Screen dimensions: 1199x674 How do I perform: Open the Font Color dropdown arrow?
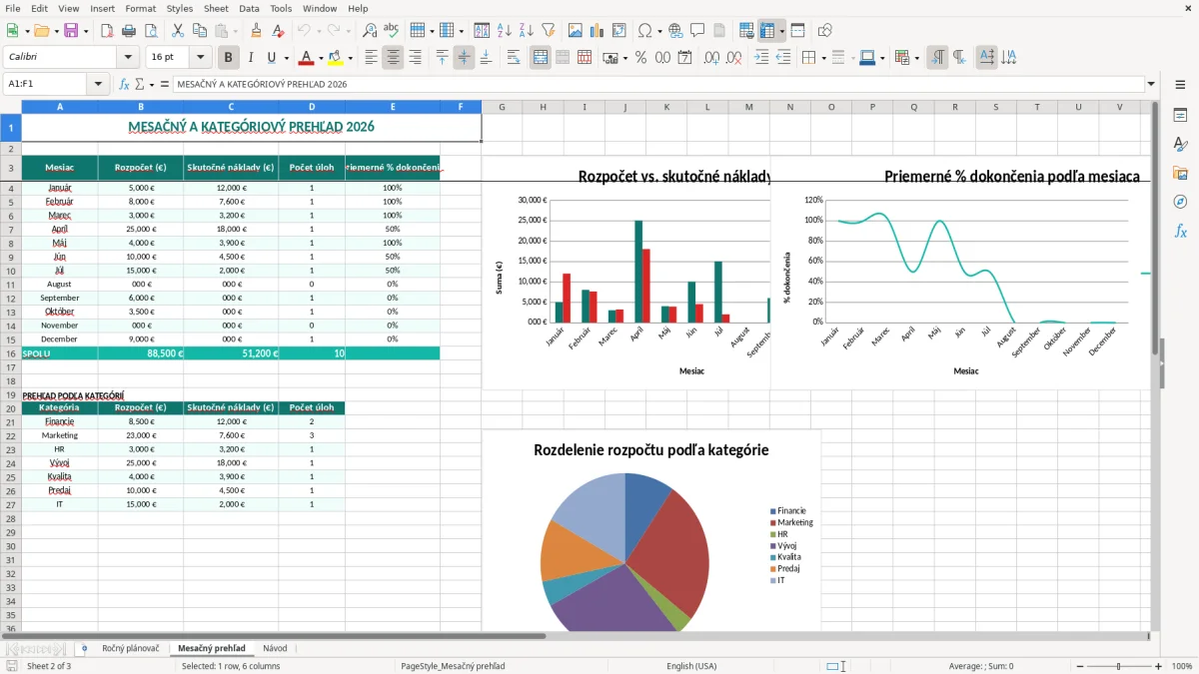coord(322,58)
